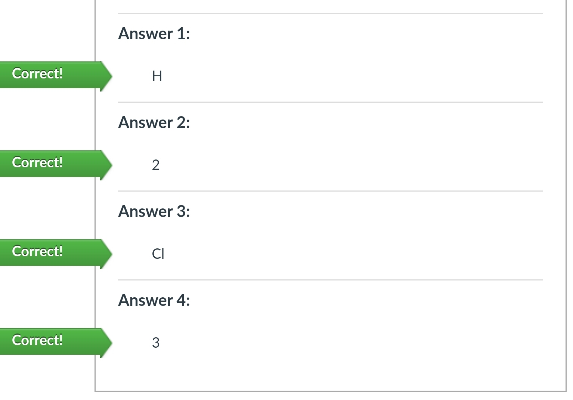Select the answer text "Cl"

coord(158,254)
